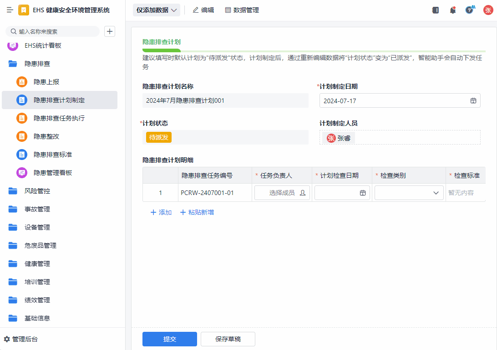Open the 隐患上报 menu item
The width and height of the screenshot is (497, 350).
[60, 82]
